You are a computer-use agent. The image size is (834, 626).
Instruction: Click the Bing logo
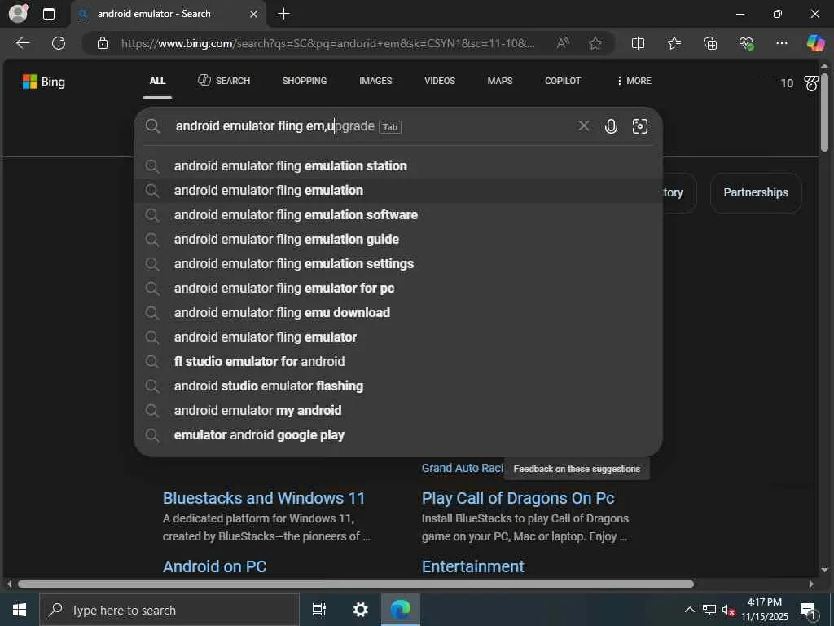click(x=44, y=82)
